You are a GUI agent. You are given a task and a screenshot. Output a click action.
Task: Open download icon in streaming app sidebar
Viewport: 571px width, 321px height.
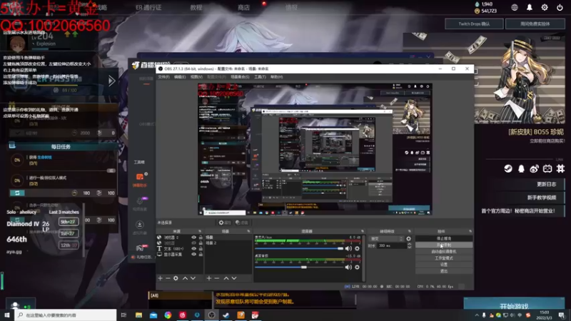point(139,225)
